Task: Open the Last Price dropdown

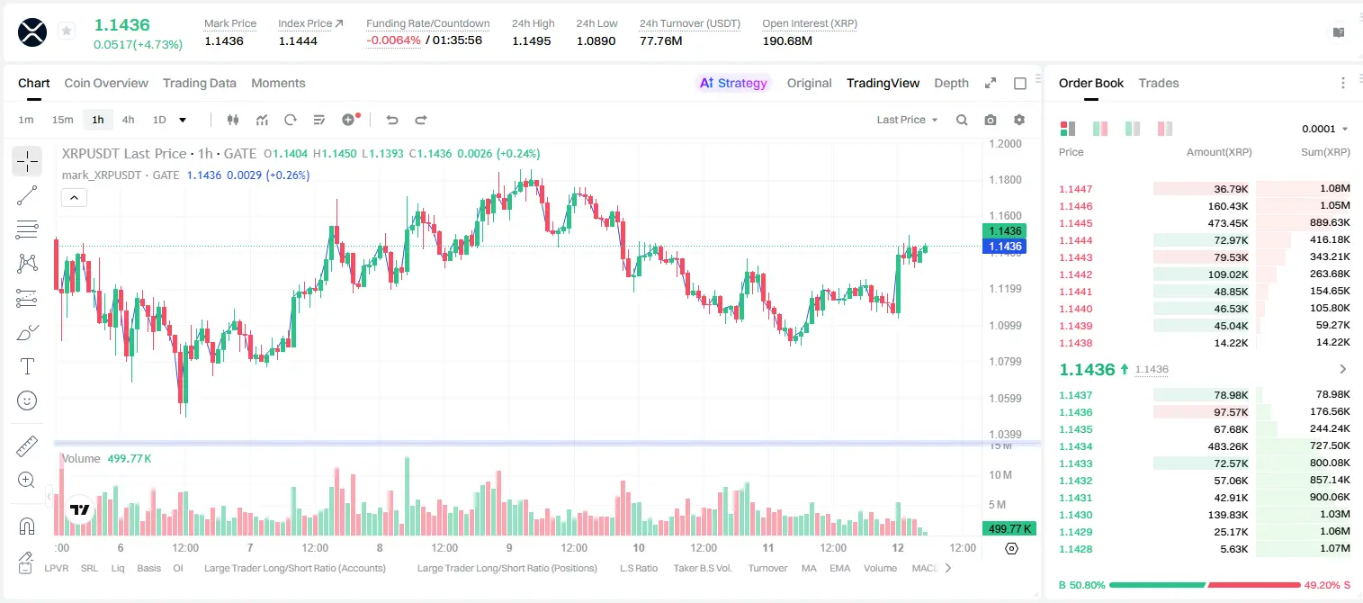Action: tap(907, 120)
